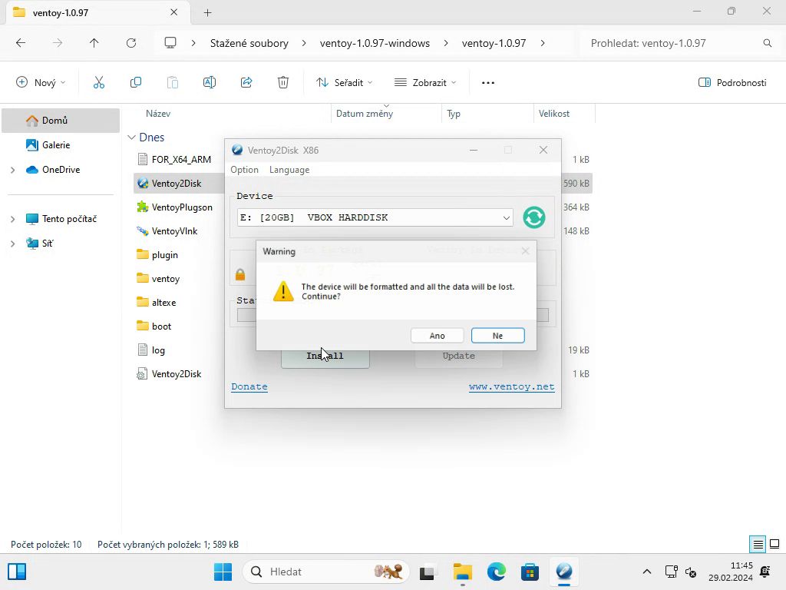Toggle the Podrobnosti details pane

[732, 82]
